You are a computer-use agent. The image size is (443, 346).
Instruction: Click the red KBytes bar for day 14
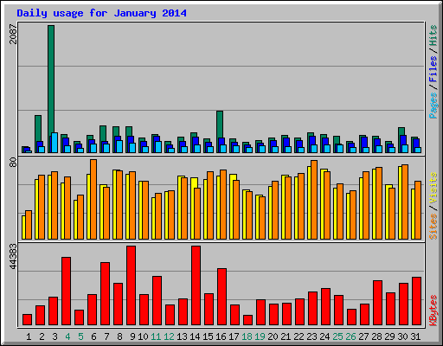[x=196, y=285]
